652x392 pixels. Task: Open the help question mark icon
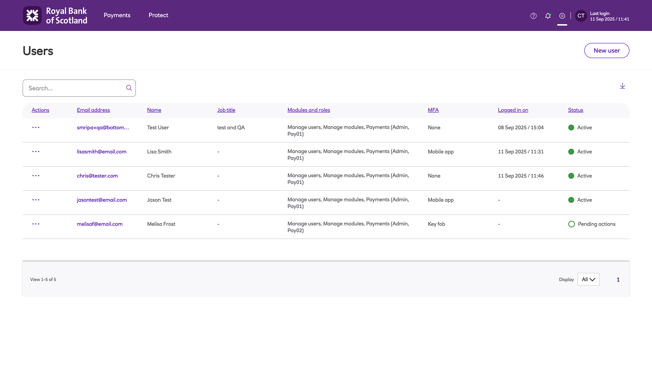coord(533,16)
